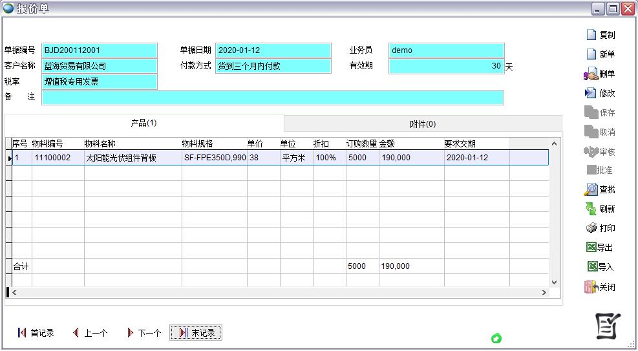Click the 复制 (Copy) icon

pyautogui.click(x=591, y=35)
